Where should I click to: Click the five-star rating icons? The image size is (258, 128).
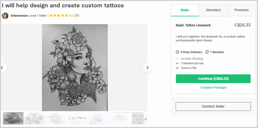[59, 15]
